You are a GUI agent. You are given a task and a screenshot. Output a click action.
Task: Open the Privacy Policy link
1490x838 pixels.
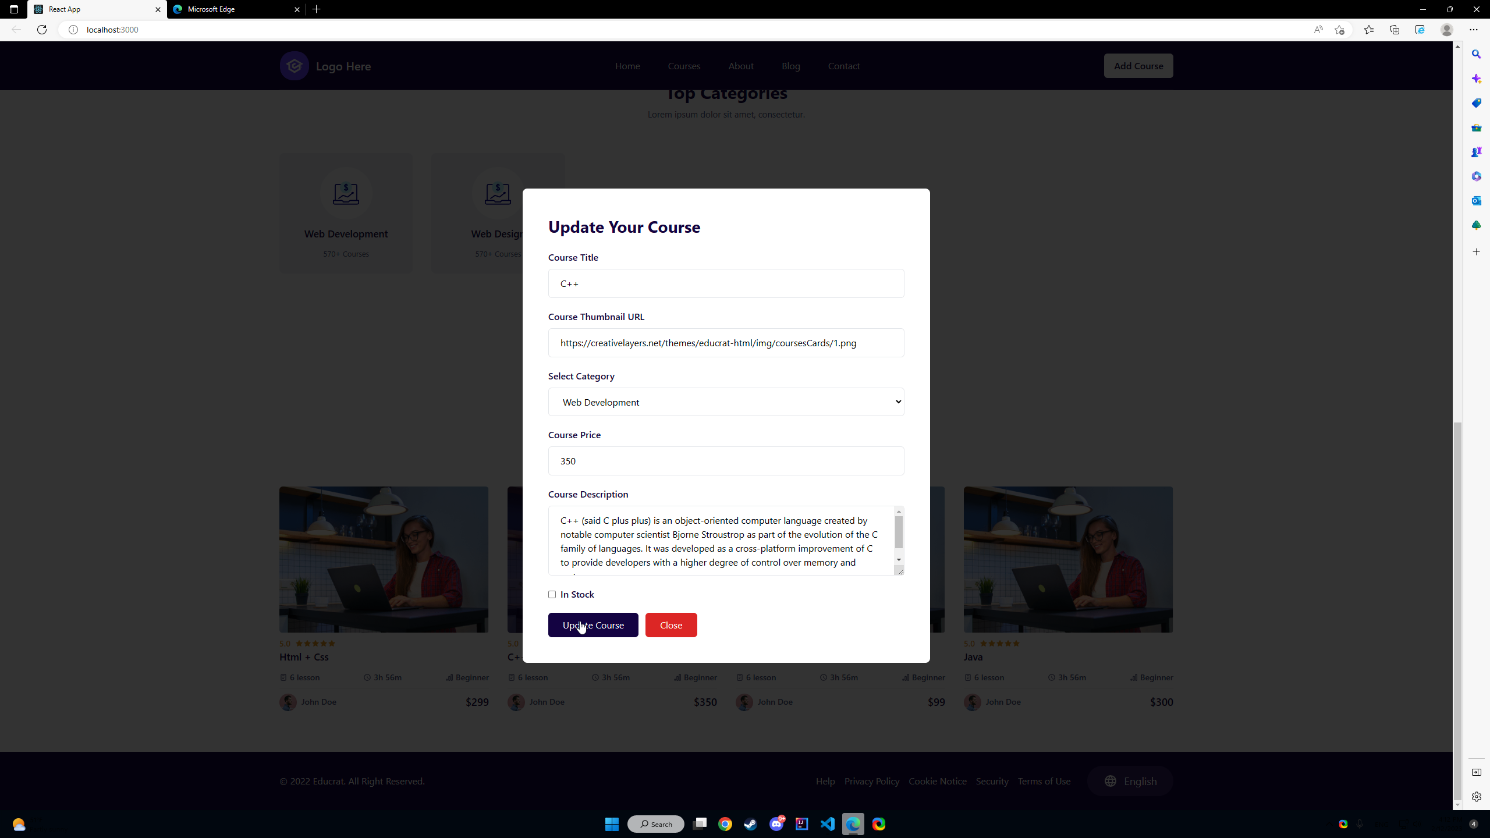click(x=871, y=781)
